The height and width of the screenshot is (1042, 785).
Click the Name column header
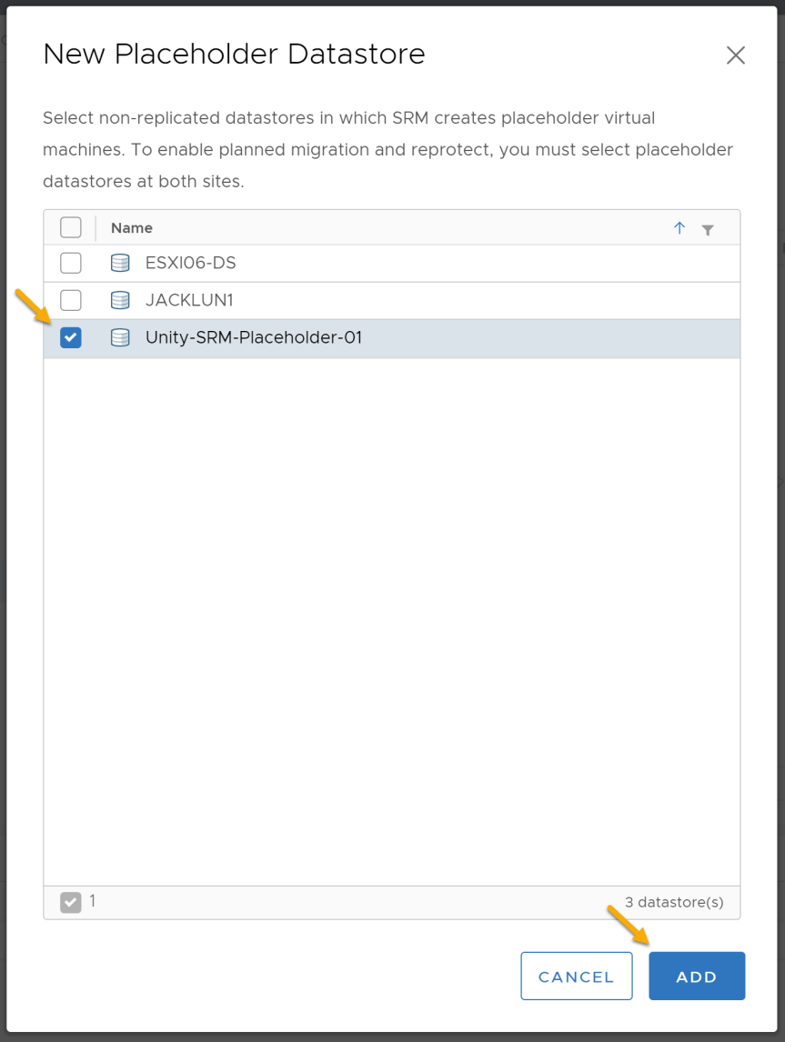coord(132,228)
